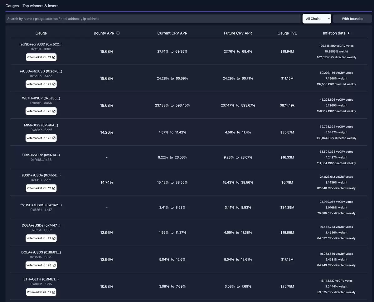Viewport: 374px width, 302px height.
Task: Open external link icon for Votemarket id 11
Action: pos(53,292)
